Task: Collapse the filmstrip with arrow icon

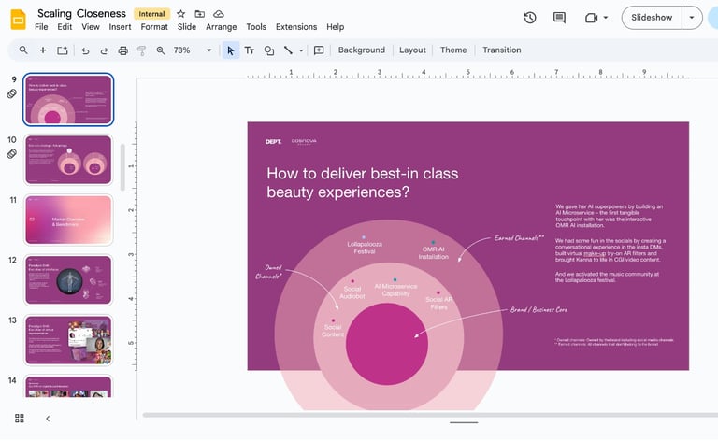Action: 48,419
